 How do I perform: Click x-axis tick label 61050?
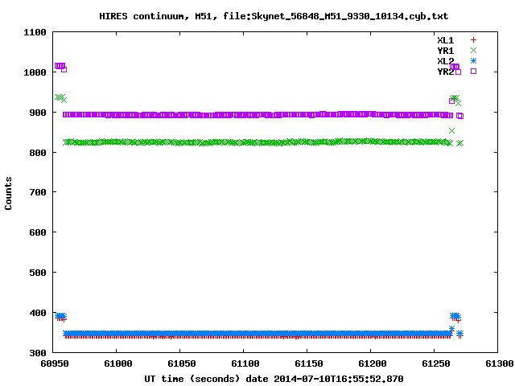(181, 363)
